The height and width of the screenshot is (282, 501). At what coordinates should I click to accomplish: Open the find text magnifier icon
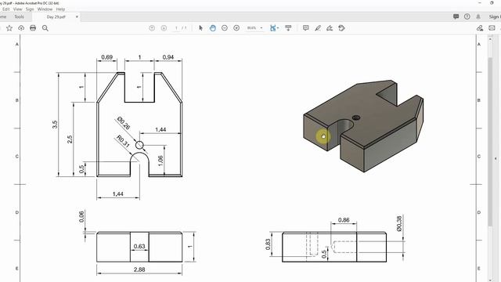point(45,28)
